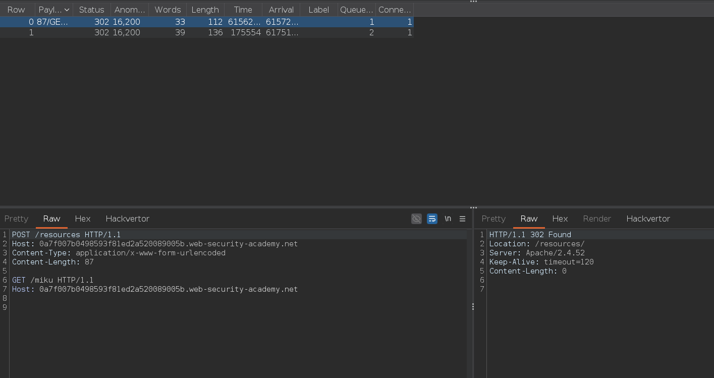Click the 'GET /miku HTTP/1.1' smuggled line
This screenshot has height=378, width=714.
pyautogui.click(x=52, y=280)
